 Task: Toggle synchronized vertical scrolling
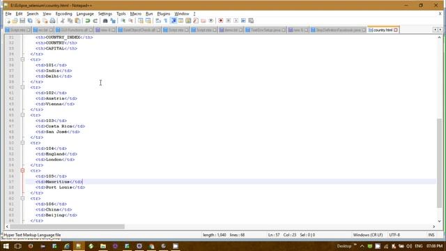coord(141,21)
